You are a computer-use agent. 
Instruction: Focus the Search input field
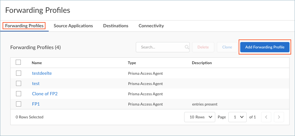[x=160, y=47]
